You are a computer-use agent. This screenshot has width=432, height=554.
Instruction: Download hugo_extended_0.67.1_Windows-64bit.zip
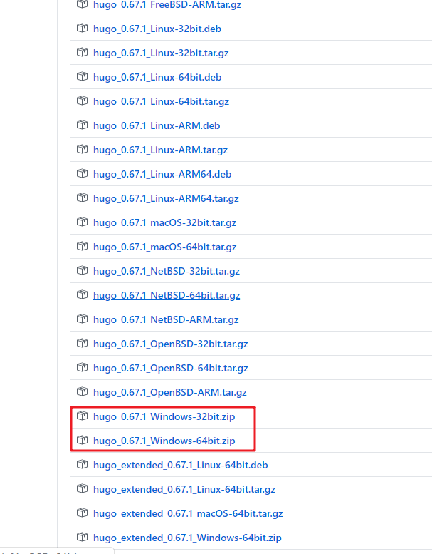(x=187, y=538)
